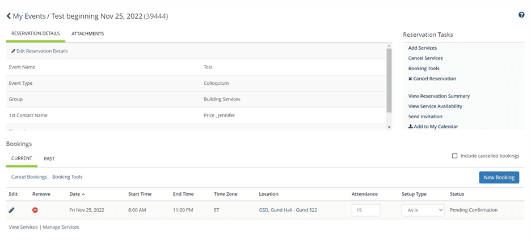The height and width of the screenshot is (241, 531).
Task: Open the Manage Services link
Action: [x=61, y=227]
